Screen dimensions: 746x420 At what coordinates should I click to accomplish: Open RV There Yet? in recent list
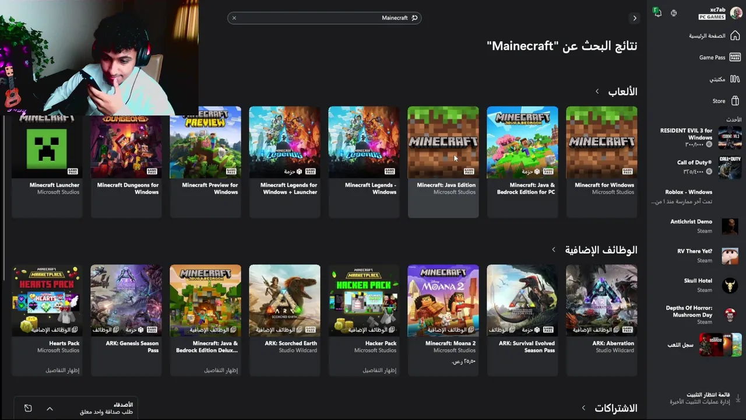point(696,256)
